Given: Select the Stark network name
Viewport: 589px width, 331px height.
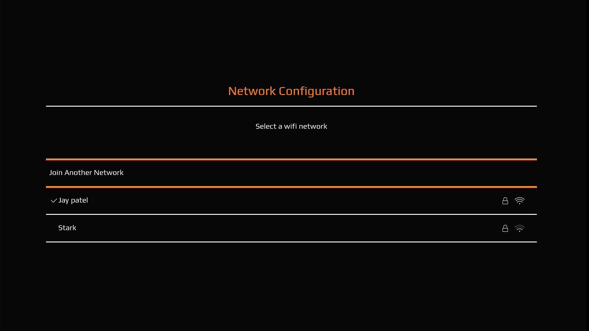Looking at the screenshot, I should click(x=67, y=228).
